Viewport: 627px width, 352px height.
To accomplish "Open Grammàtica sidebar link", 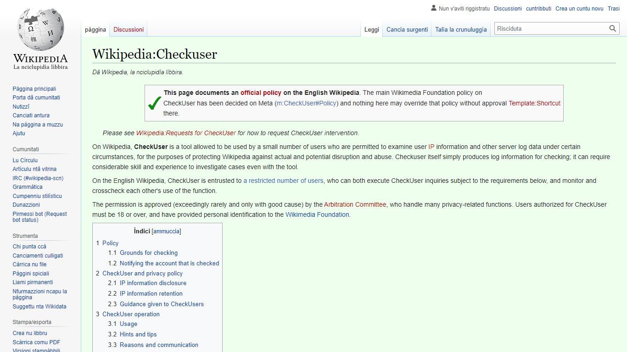I will pos(28,187).
